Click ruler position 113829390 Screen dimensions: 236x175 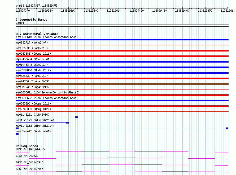[x=68, y=11]
